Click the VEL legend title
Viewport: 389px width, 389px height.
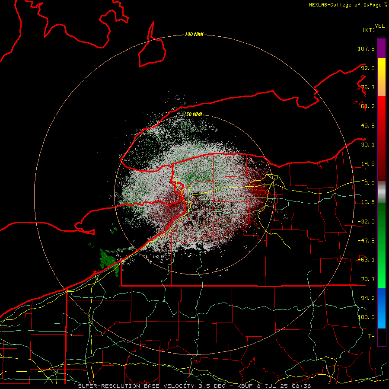tap(379, 26)
